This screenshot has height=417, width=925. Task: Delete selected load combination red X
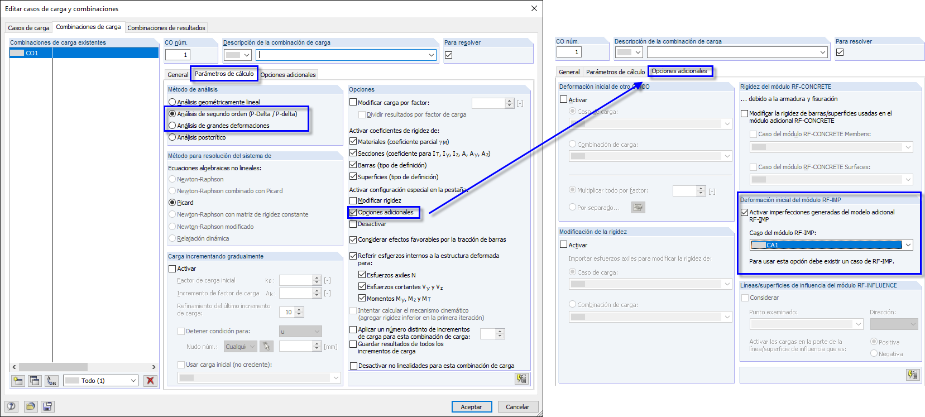pyautogui.click(x=150, y=381)
